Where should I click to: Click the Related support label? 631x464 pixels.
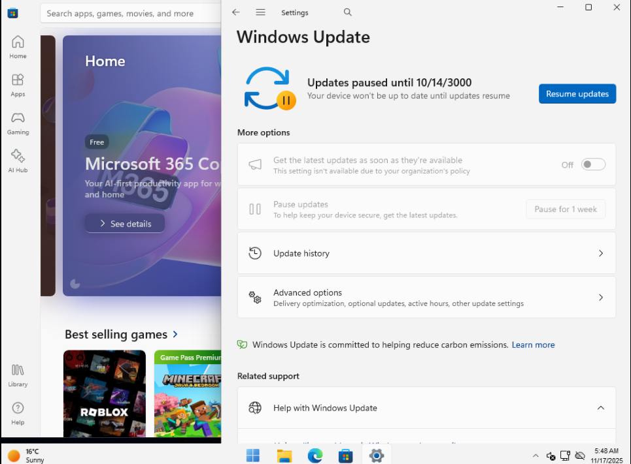[268, 376]
